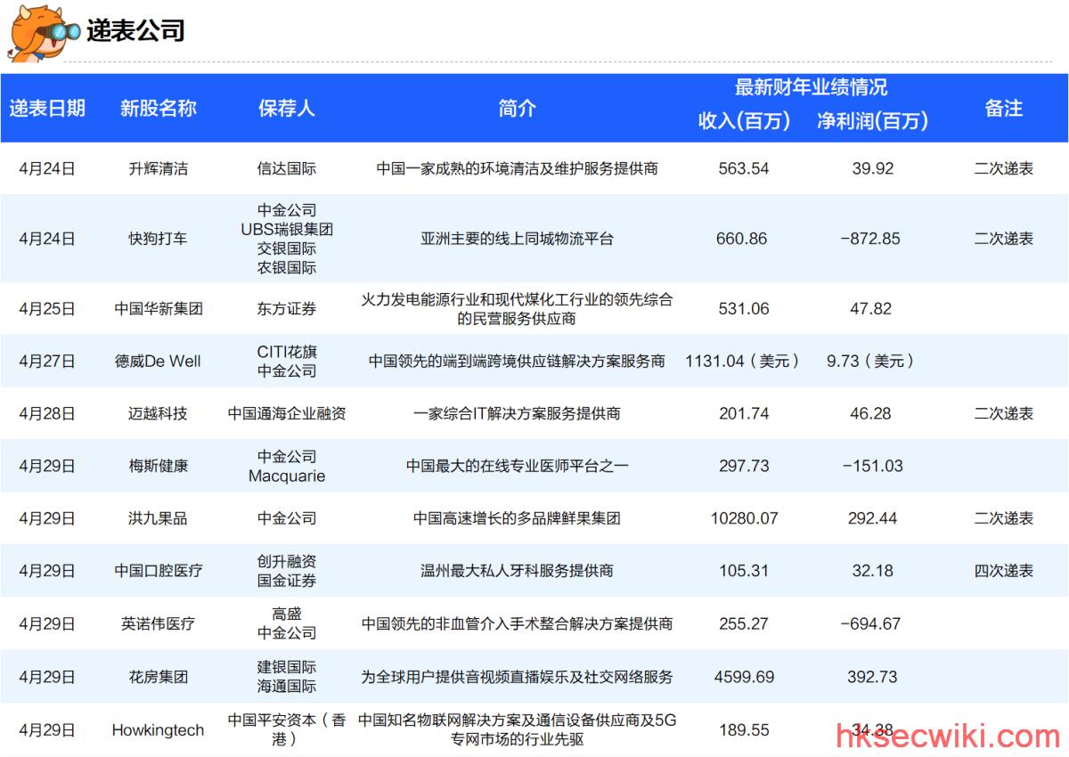Click net profit value 39.92
The image size is (1069, 757).
tap(872, 168)
